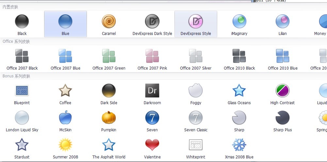Viewport: 327px width, 162px height.
Task: Choose the Pumpkin skin
Action: coord(109,118)
